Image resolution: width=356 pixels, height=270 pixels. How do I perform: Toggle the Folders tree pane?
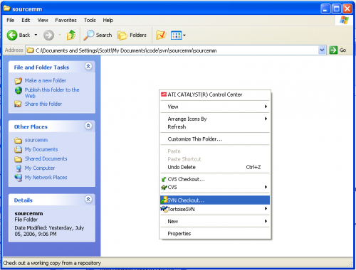[132, 36]
